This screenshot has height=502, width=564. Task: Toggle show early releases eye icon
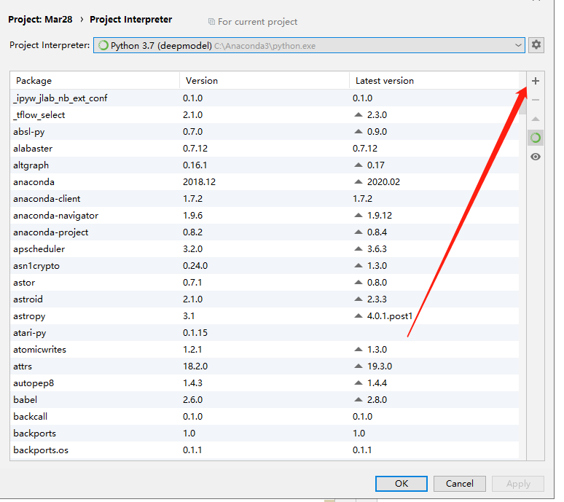click(x=536, y=157)
